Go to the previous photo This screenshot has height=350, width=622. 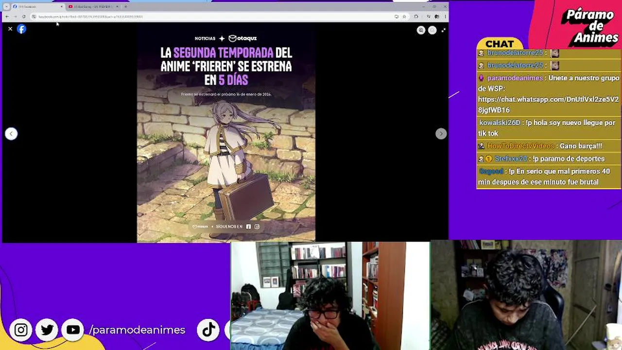[x=11, y=134]
